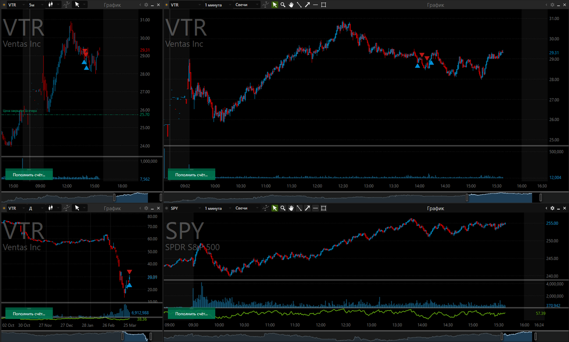Open the 5м timeframe dropdown
569x342 pixels.
[x=36, y=5]
